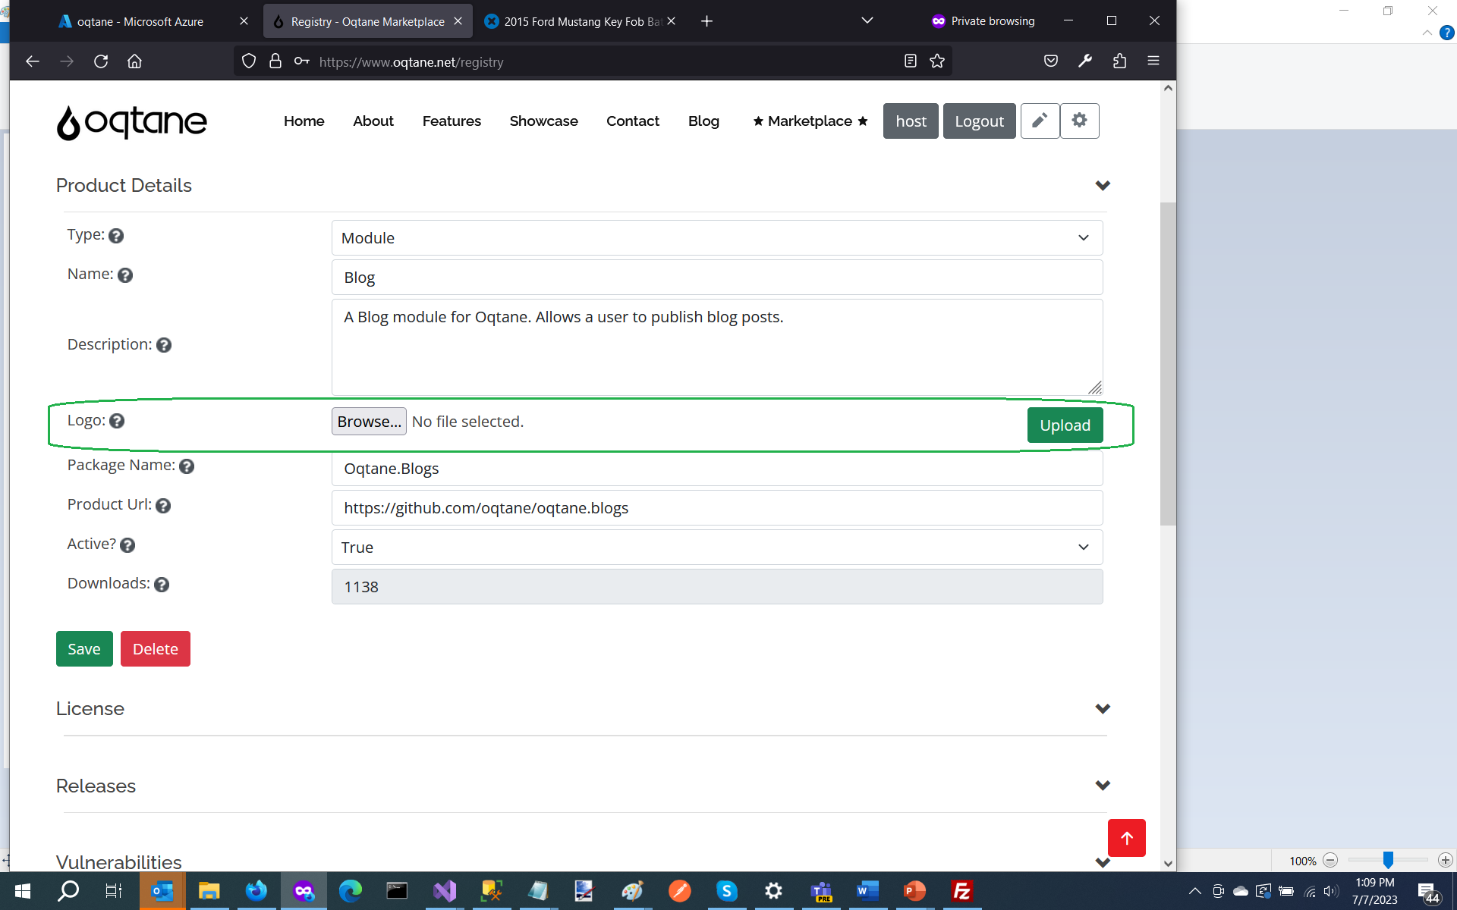Viewport: 1457px width, 910px height.
Task: Bookmark the page with the star icon
Action: coord(937,61)
